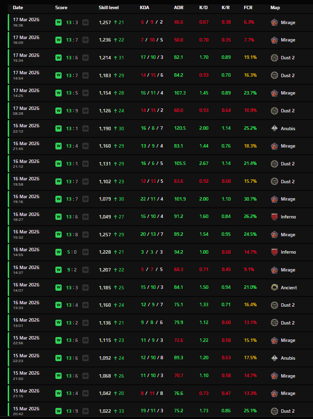This screenshot has height=419, width=313.
Task: Click the W win badge in the 22:56 row
Action: pyautogui.click(x=58, y=340)
